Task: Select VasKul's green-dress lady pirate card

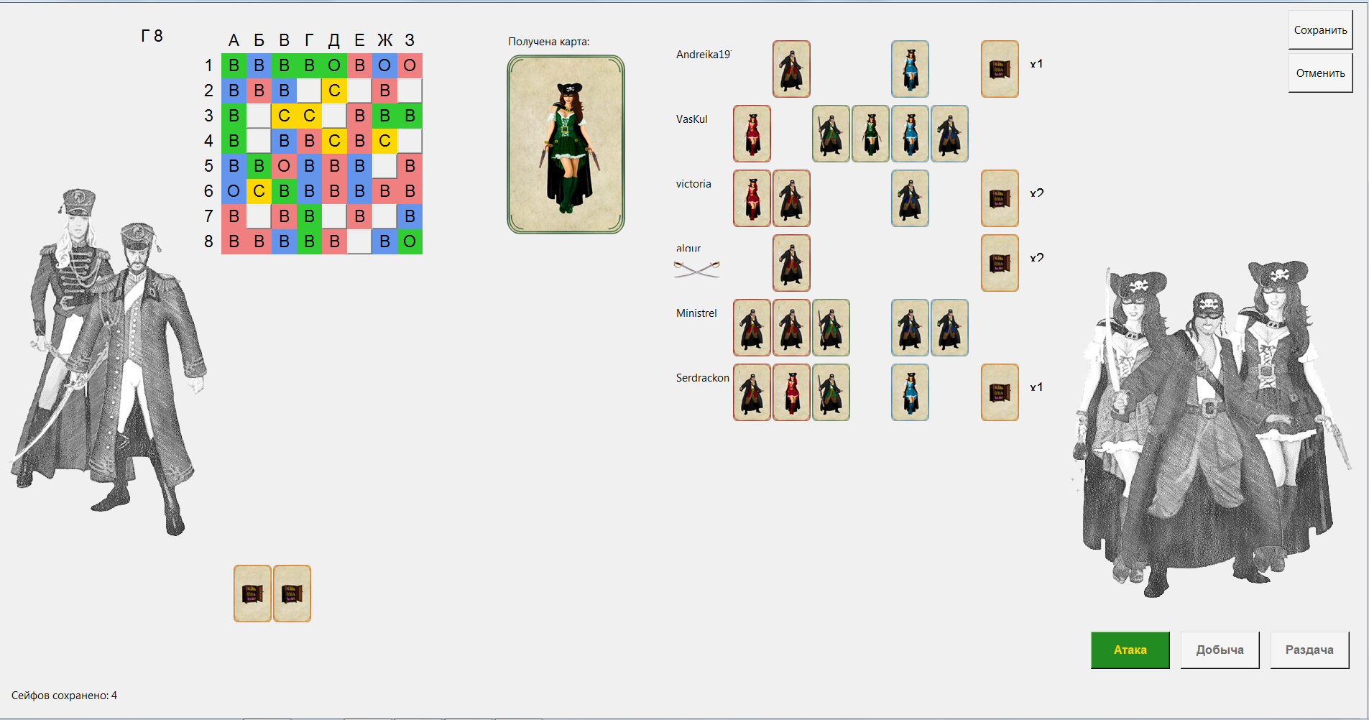Action: click(x=870, y=134)
